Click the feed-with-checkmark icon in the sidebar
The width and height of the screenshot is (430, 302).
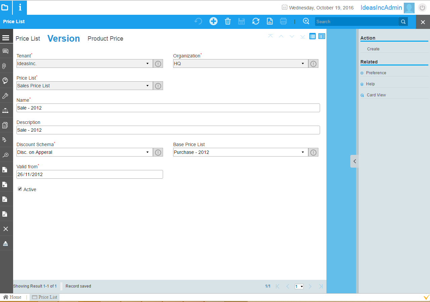[5, 140]
